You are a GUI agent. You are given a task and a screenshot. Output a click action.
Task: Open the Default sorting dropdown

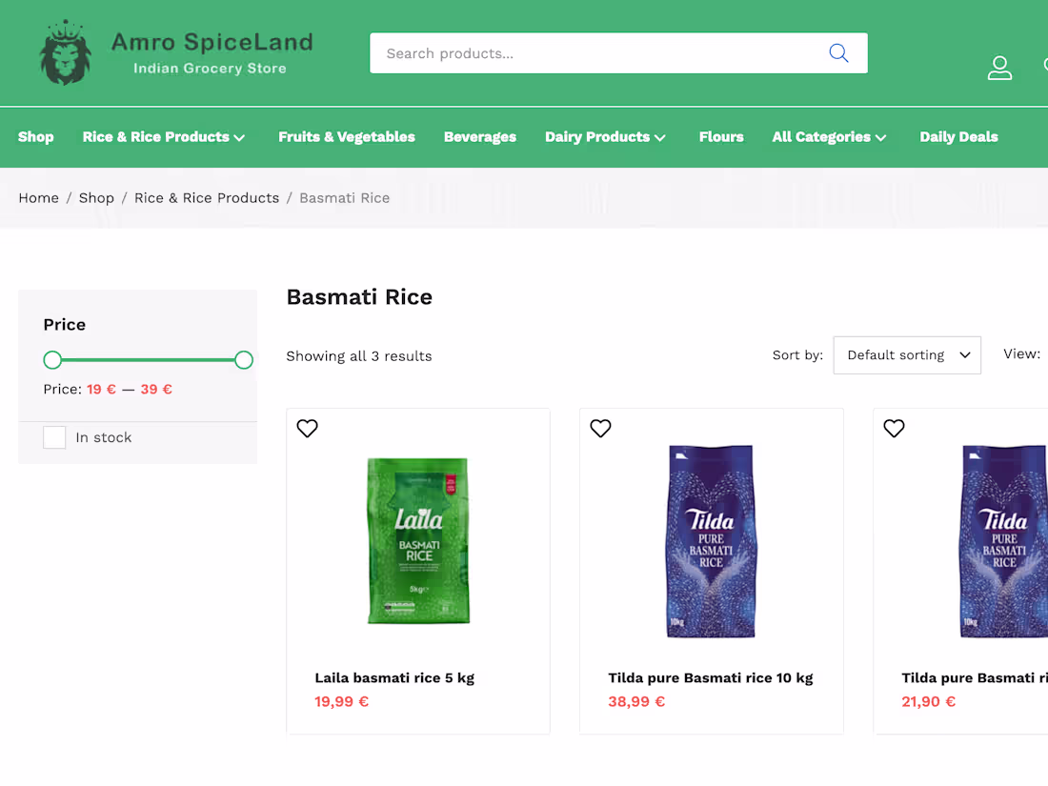click(906, 354)
